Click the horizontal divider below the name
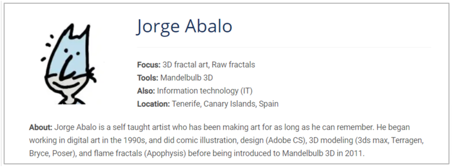 tap(284, 47)
